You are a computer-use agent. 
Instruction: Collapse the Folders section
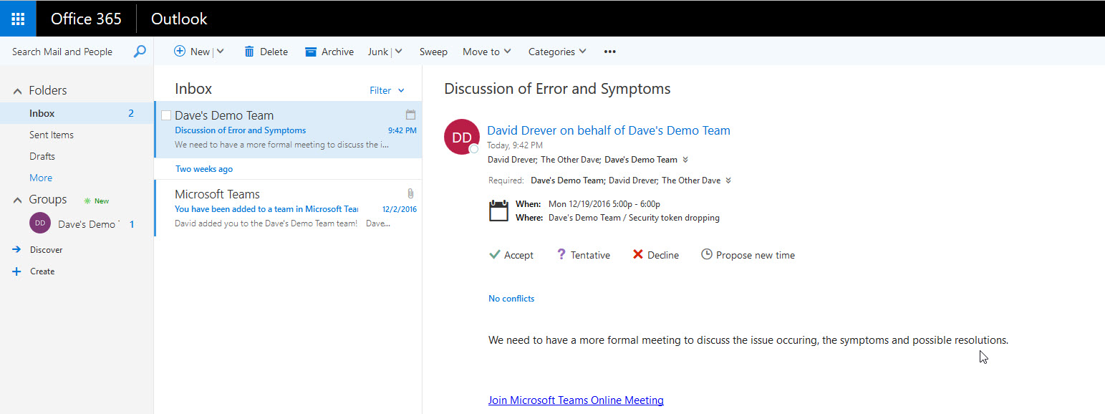point(18,91)
